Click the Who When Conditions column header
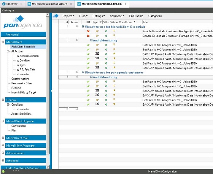 [119, 22]
